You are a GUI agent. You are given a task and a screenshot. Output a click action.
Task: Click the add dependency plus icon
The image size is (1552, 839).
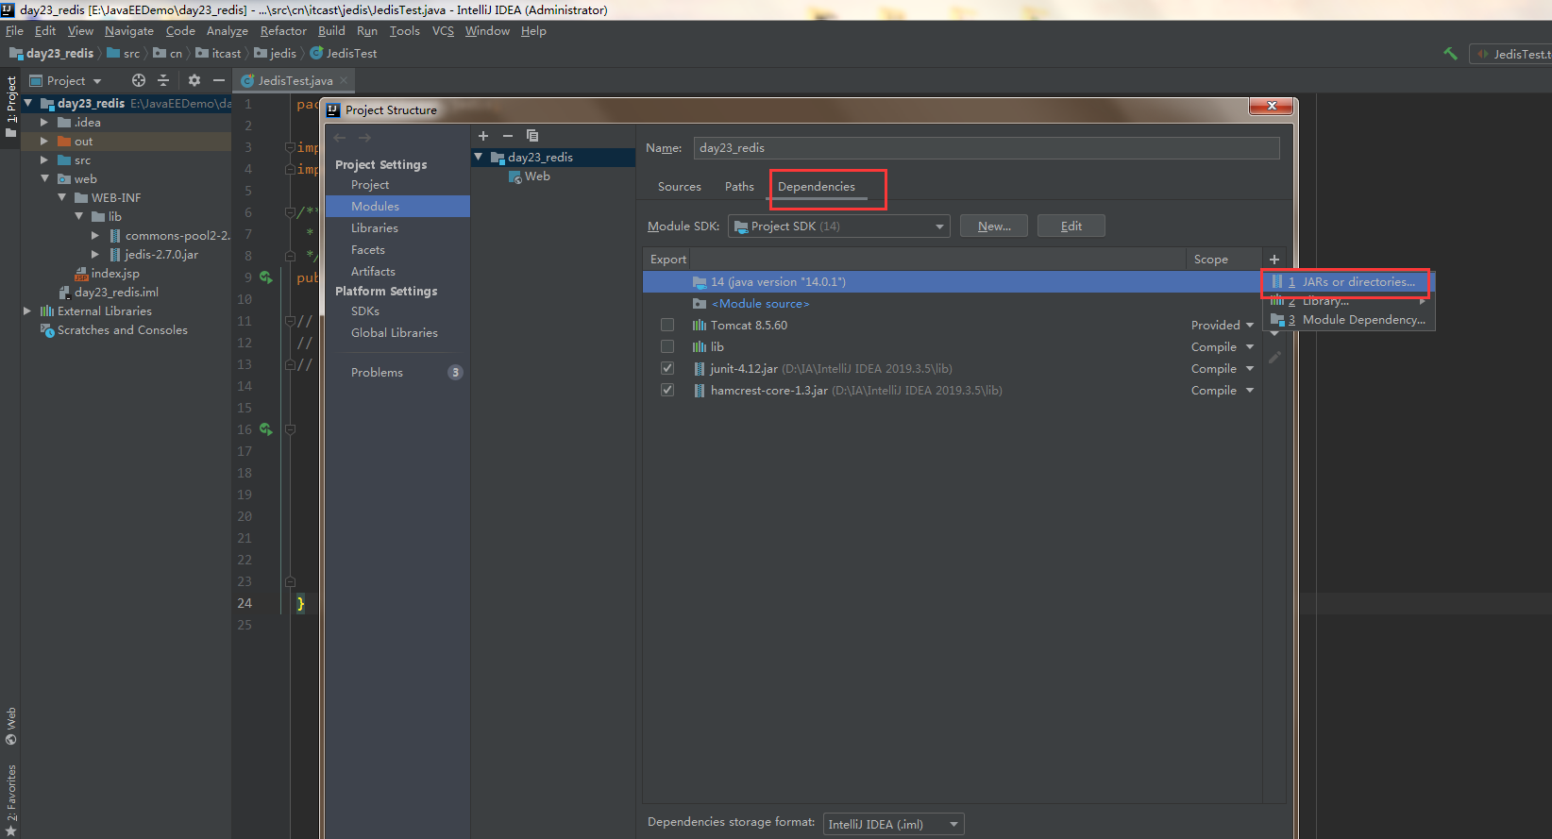click(x=1274, y=260)
